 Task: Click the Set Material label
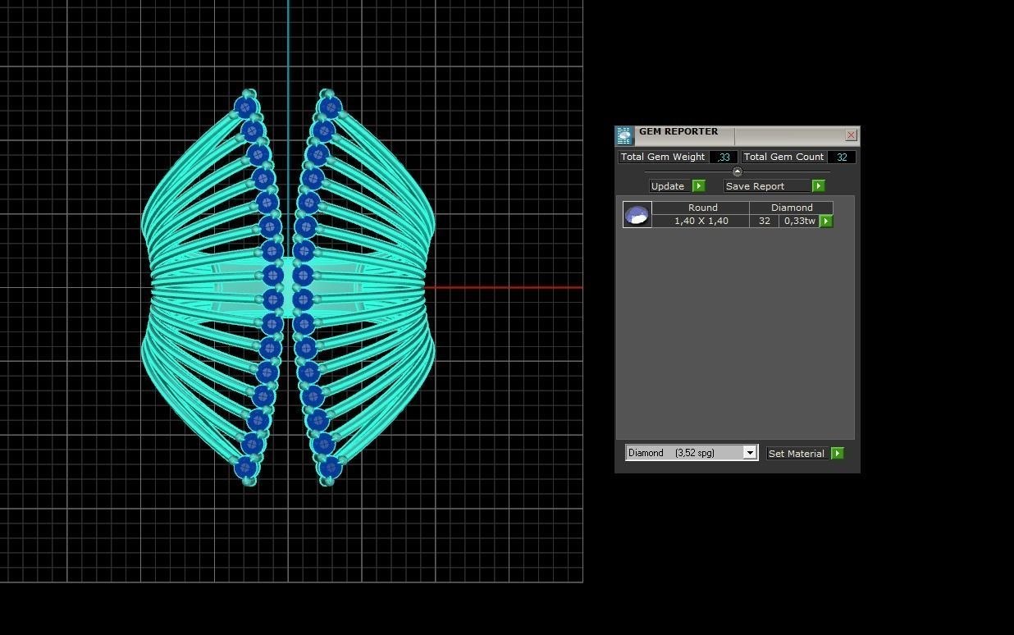[798, 454]
